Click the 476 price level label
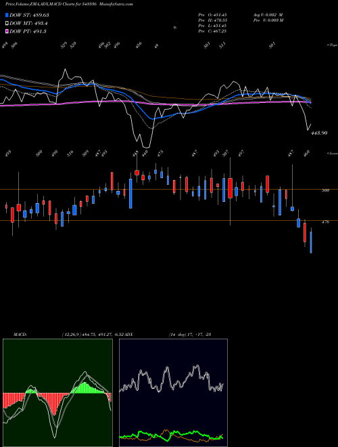338x447 pixels. click(325, 221)
